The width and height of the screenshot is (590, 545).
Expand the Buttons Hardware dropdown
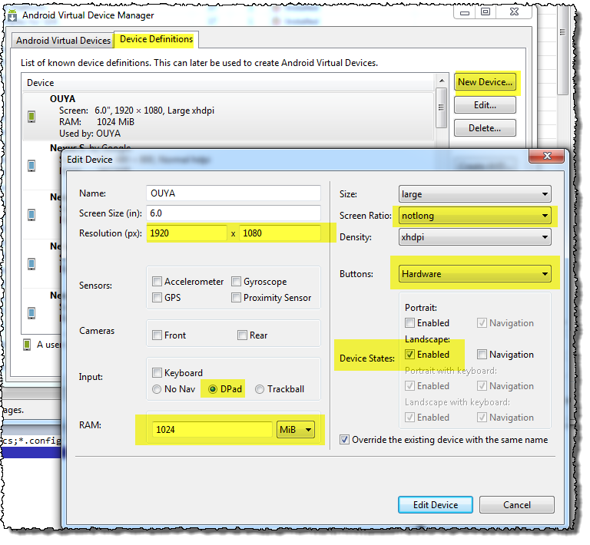point(475,273)
